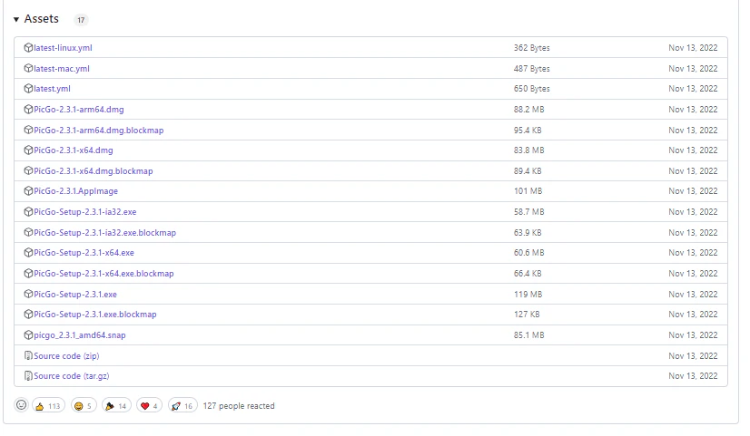The height and width of the screenshot is (436, 750).
Task: Click package icon beside PicGo-Setup-2.3.1-ia32.exe
Action: 28,211
